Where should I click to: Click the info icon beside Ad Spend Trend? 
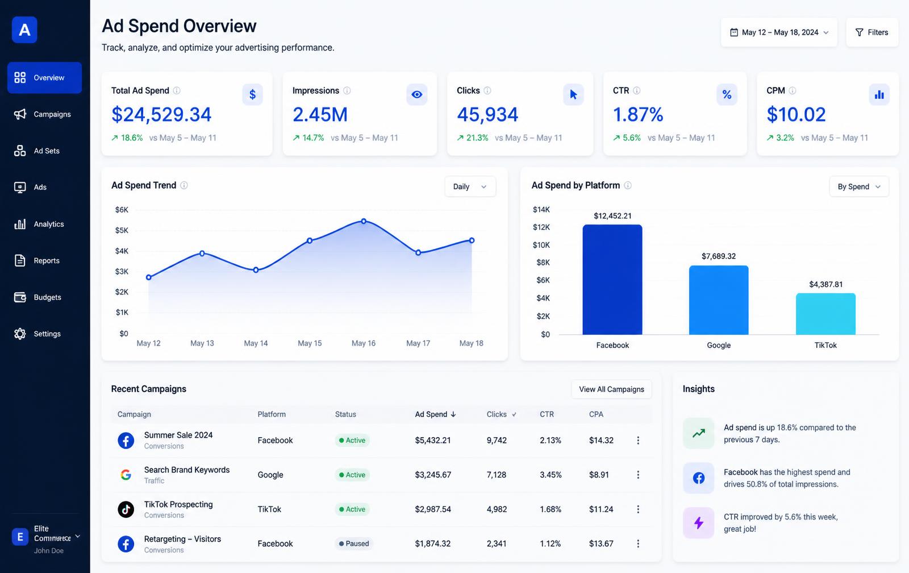coord(184,185)
